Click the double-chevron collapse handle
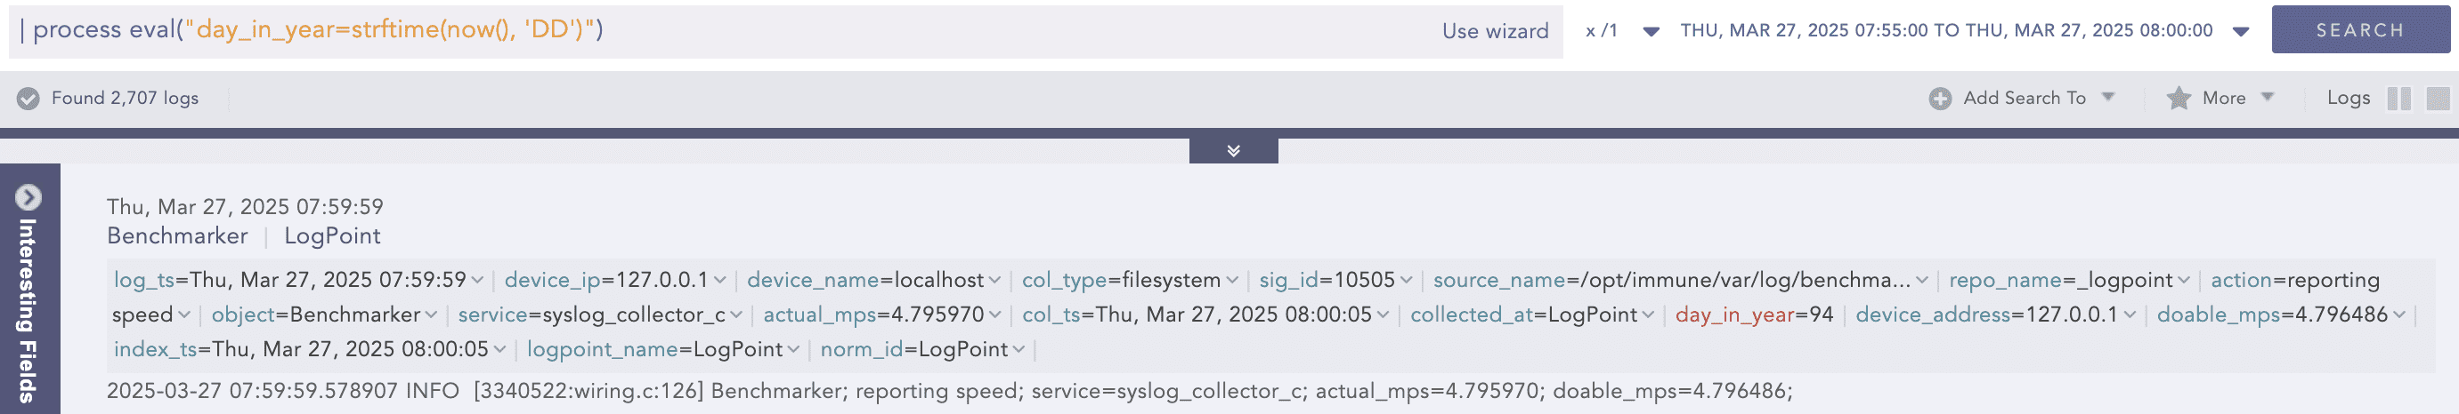The width and height of the screenshot is (2459, 414). [x=1233, y=150]
